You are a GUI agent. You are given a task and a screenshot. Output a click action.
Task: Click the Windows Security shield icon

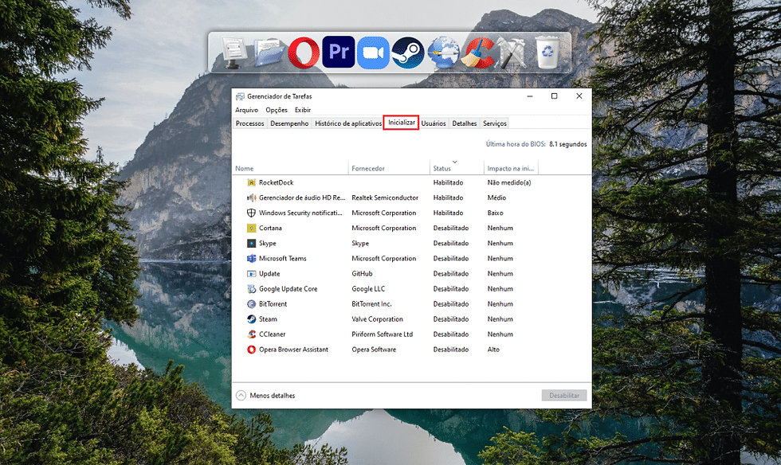(252, 213)
